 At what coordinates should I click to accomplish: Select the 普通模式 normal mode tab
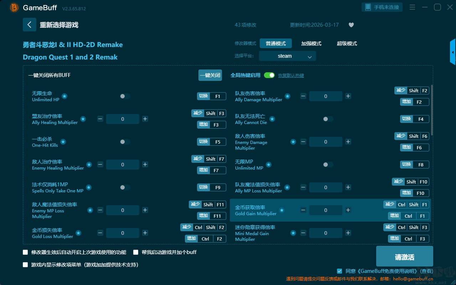[x=276, y=43]
